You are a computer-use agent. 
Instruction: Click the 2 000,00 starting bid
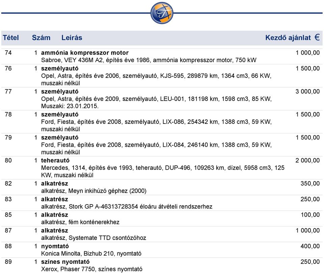(308, 160)
